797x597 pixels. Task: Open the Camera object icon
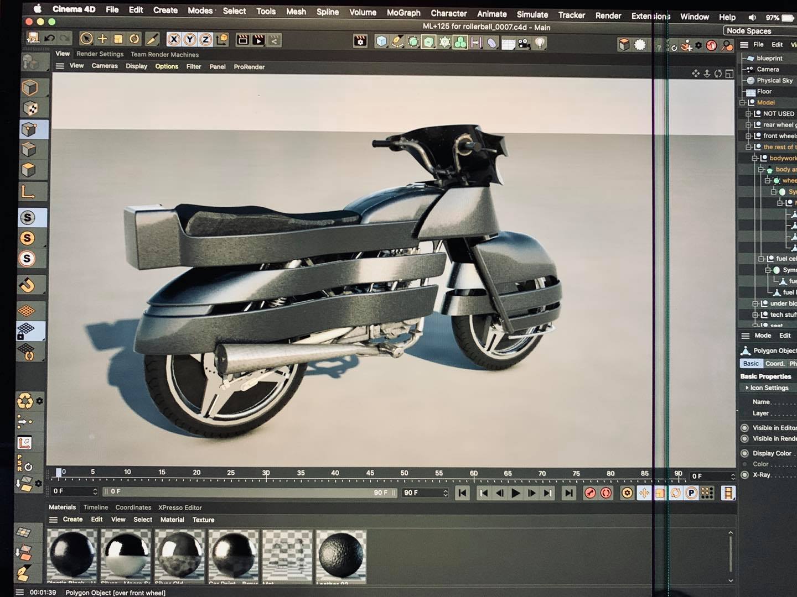524,43
